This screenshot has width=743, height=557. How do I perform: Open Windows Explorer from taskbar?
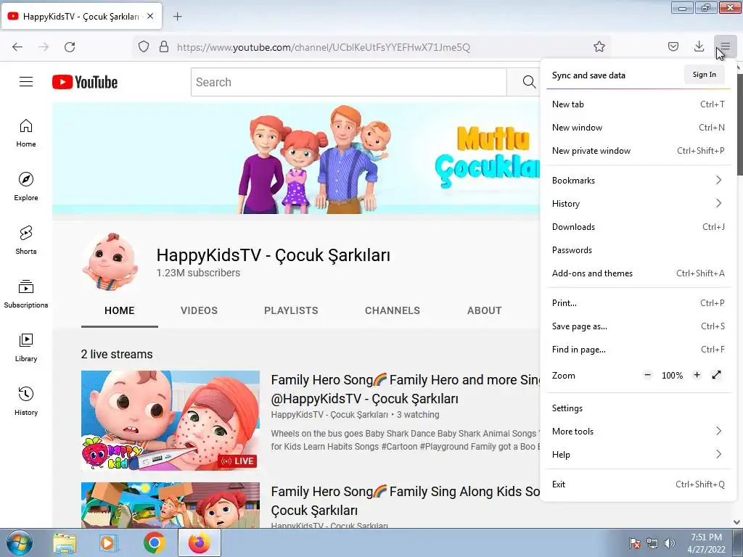(x=65, y=543)
